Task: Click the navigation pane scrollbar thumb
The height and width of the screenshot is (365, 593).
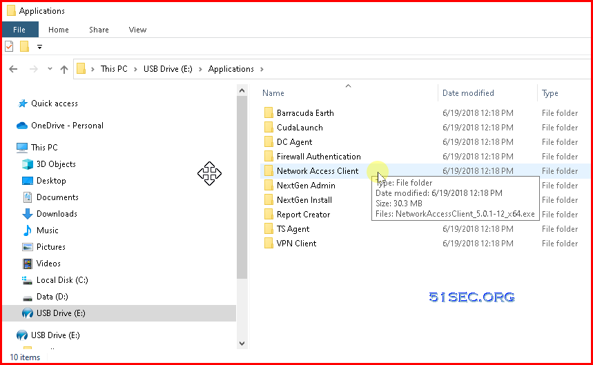Action: coord(242,188)
